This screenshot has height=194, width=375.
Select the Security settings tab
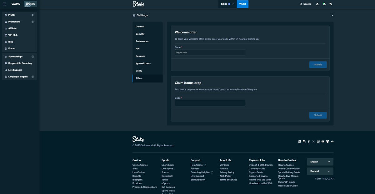(x=147, y=34)
